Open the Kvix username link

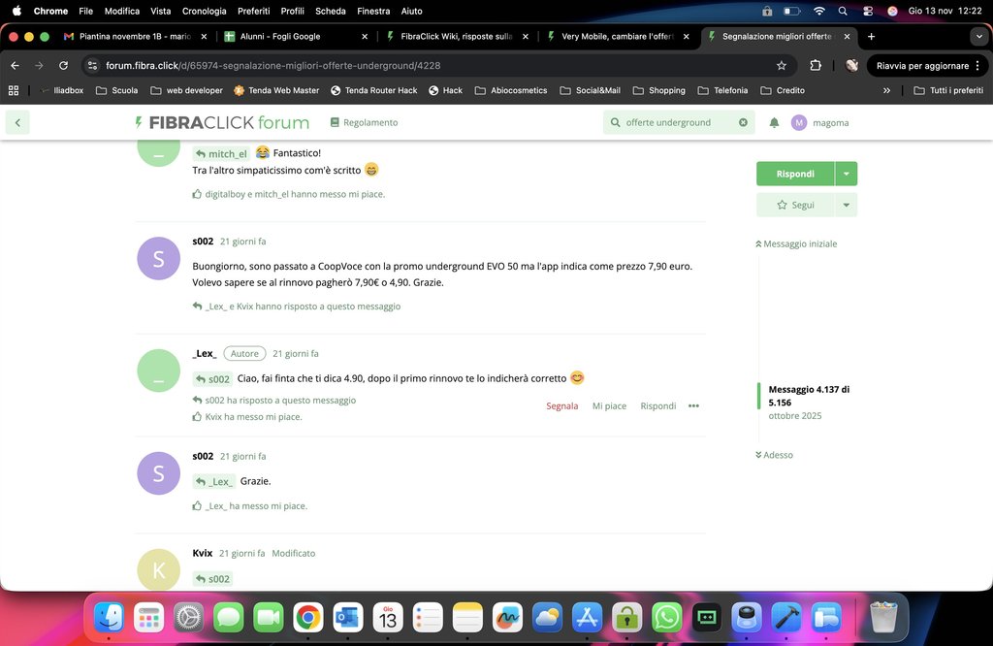click(203, 553)
